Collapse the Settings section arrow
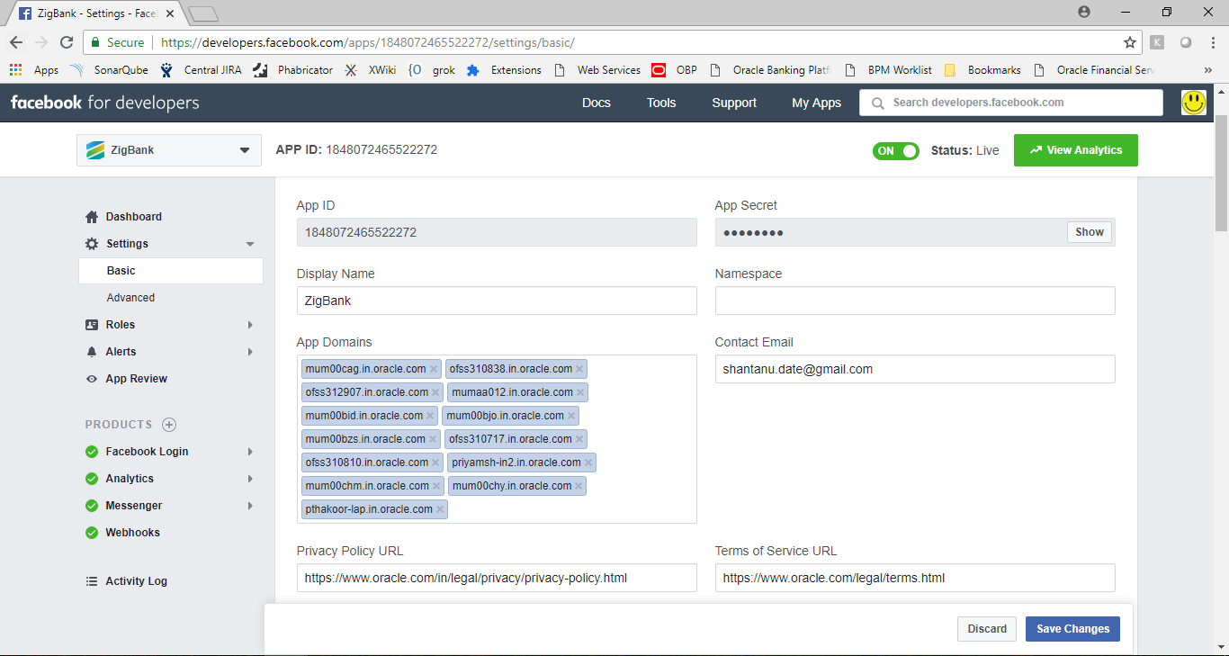The width and height of the screenshot is (1229, 656). [250, 244]
